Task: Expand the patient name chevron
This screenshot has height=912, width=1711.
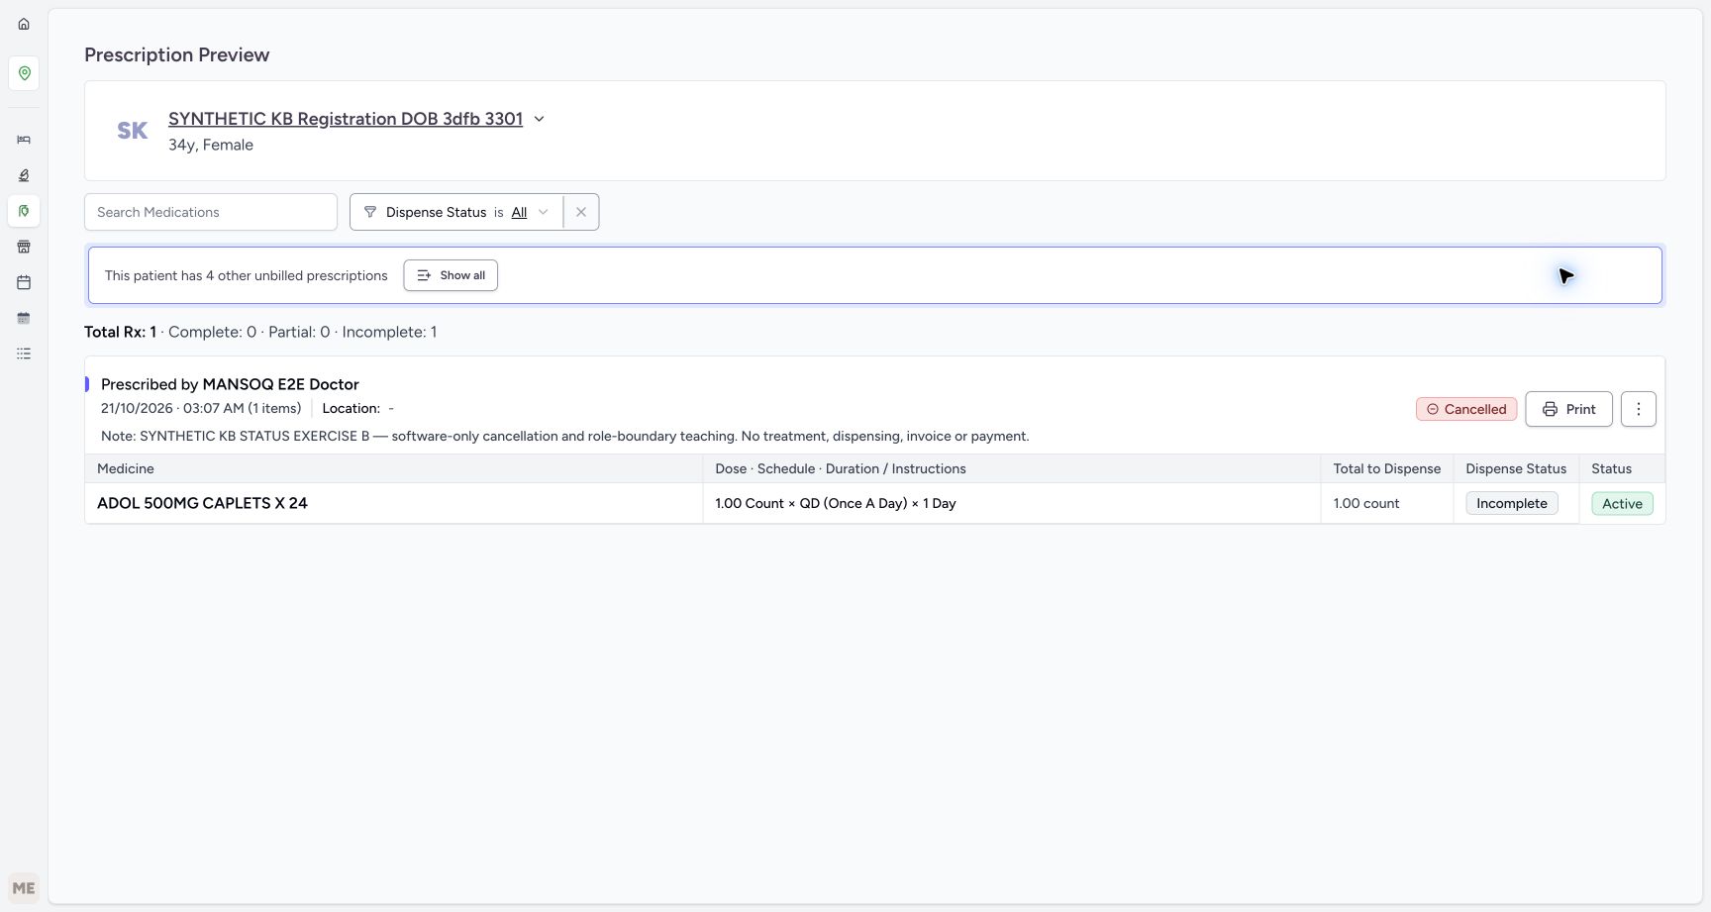Action: (x=540, y=119)
